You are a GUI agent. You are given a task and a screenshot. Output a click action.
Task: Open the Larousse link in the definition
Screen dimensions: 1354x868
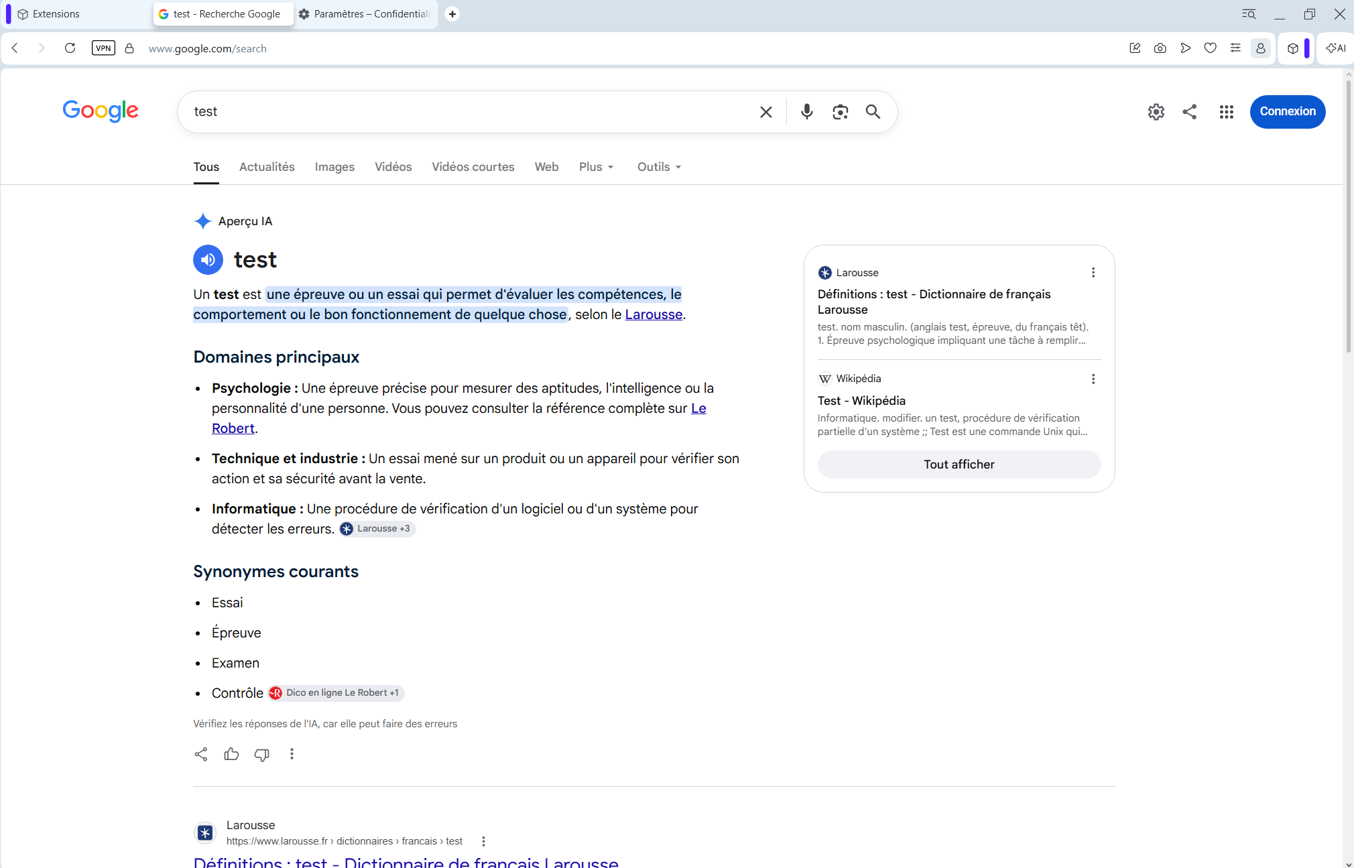pos(654,314)
